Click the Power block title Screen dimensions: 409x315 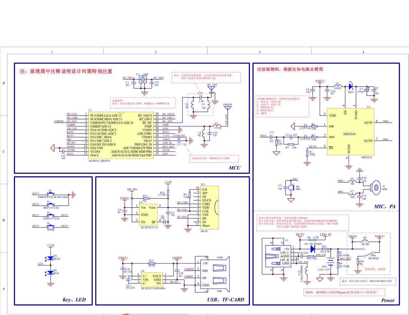point(388,300)
